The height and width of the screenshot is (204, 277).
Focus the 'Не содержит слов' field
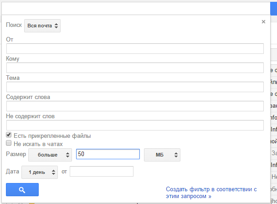tap(135, 126)
